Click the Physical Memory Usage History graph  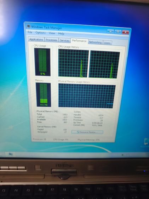pos(87,96)
